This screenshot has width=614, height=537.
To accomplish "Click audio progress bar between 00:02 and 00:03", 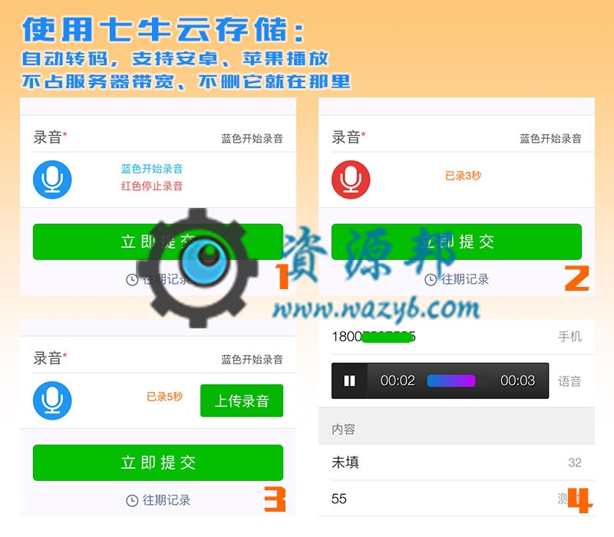I will (x=457, y=381).
